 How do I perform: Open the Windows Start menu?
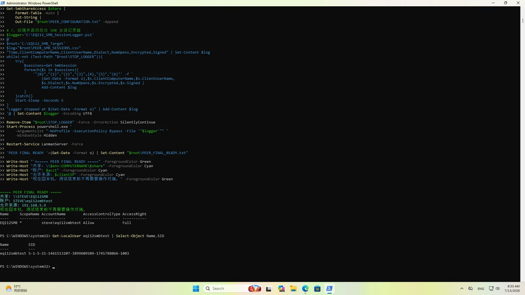196,288
